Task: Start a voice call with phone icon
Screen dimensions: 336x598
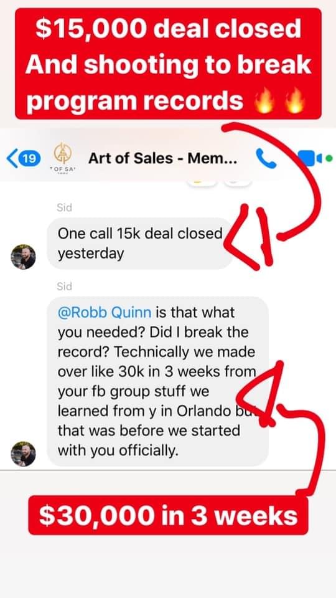Action: (x=266, y=158)
